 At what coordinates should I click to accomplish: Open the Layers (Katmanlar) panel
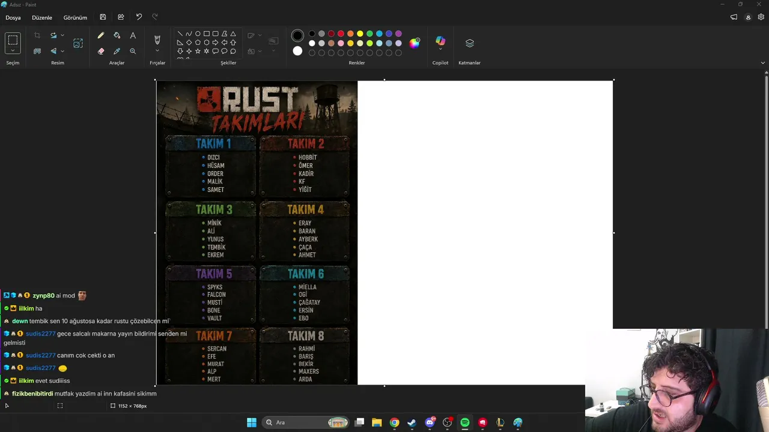point(469,43)
